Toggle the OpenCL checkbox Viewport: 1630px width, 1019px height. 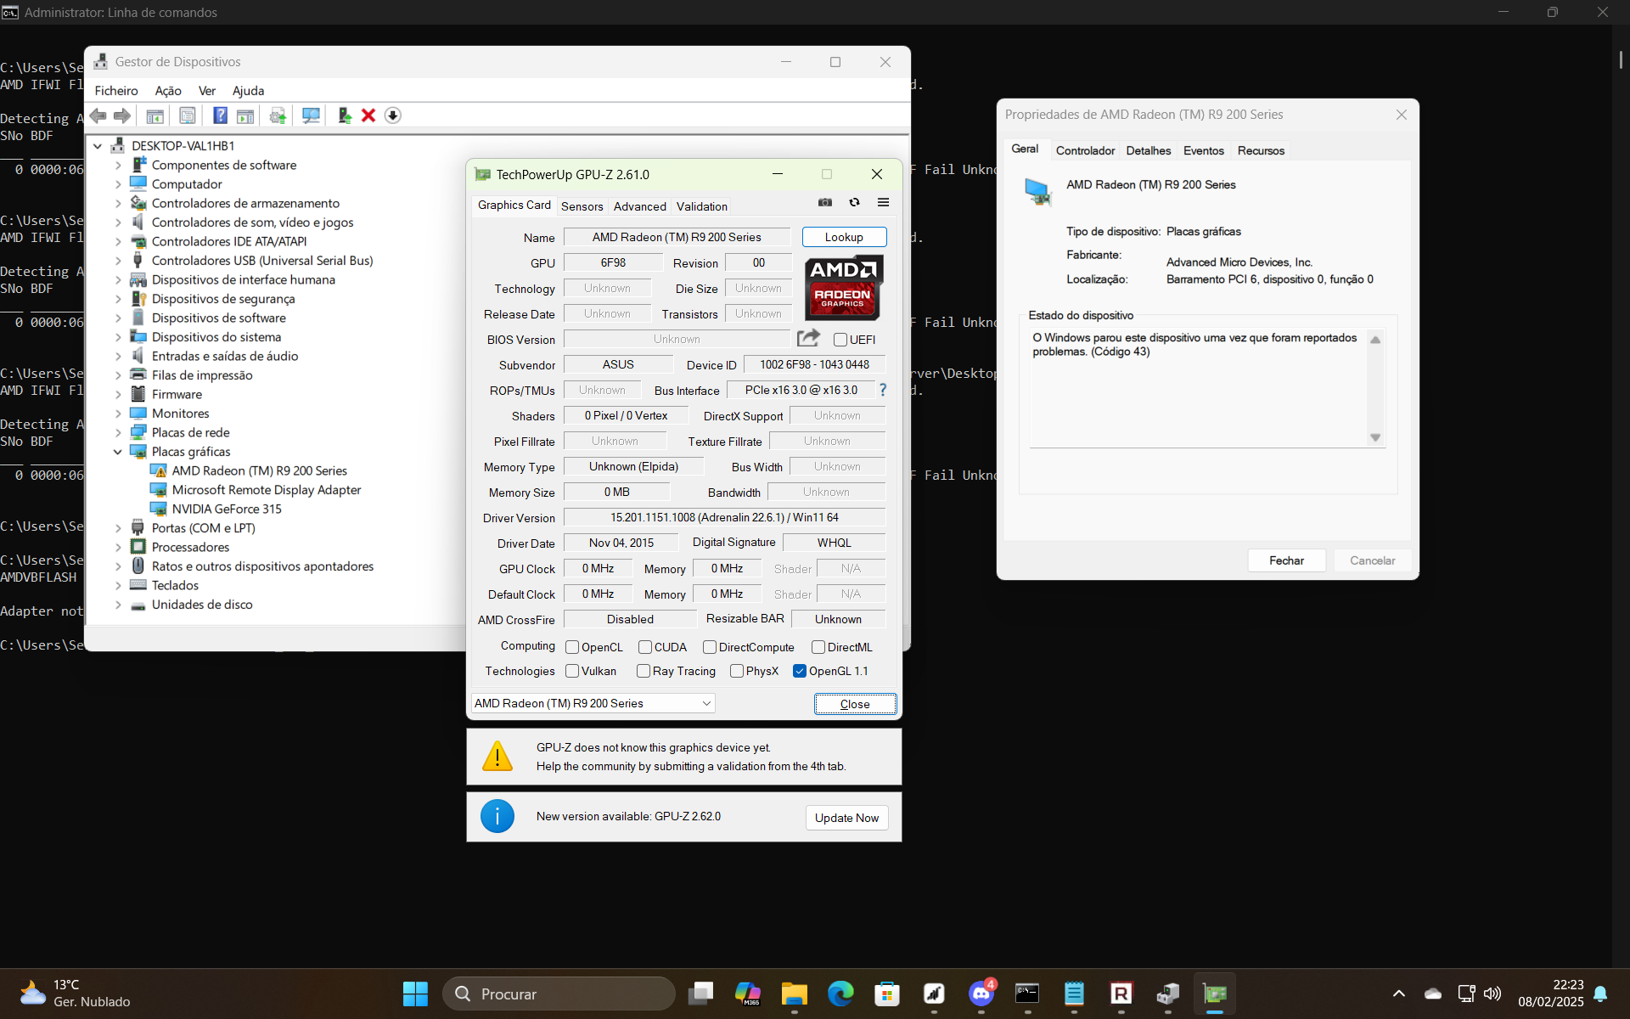point(572,647)
